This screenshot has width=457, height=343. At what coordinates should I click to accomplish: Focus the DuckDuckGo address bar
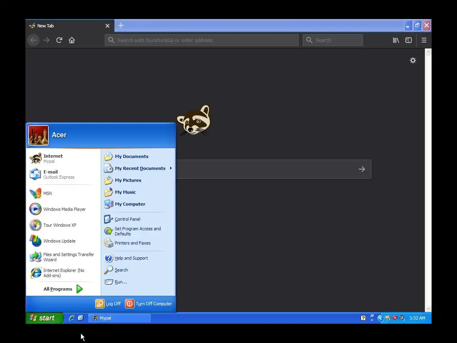click(x=202, y=40)
